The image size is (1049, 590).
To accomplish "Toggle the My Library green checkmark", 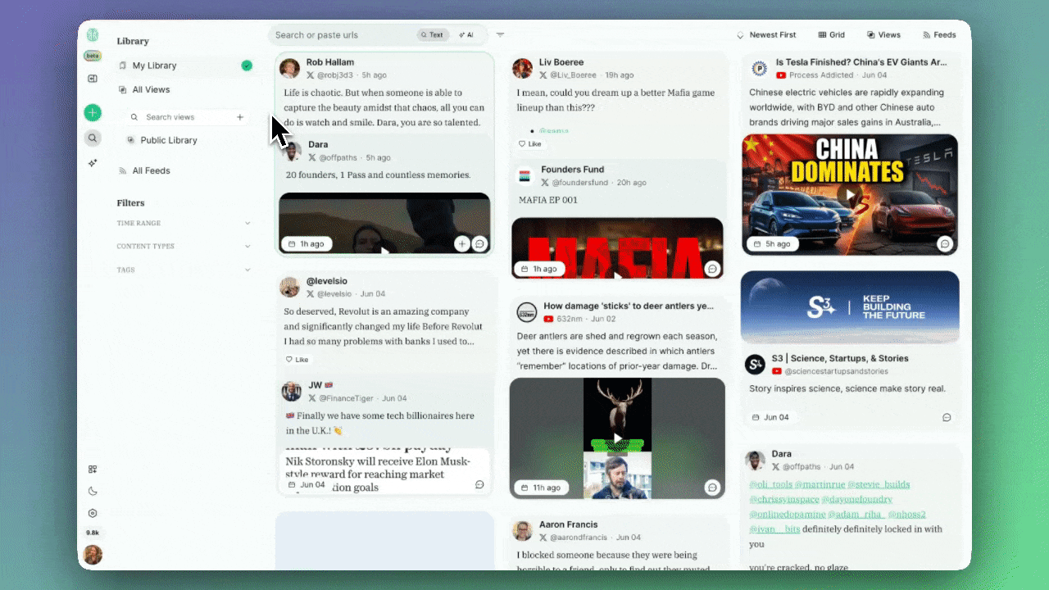I will click(x=247, y=66).
